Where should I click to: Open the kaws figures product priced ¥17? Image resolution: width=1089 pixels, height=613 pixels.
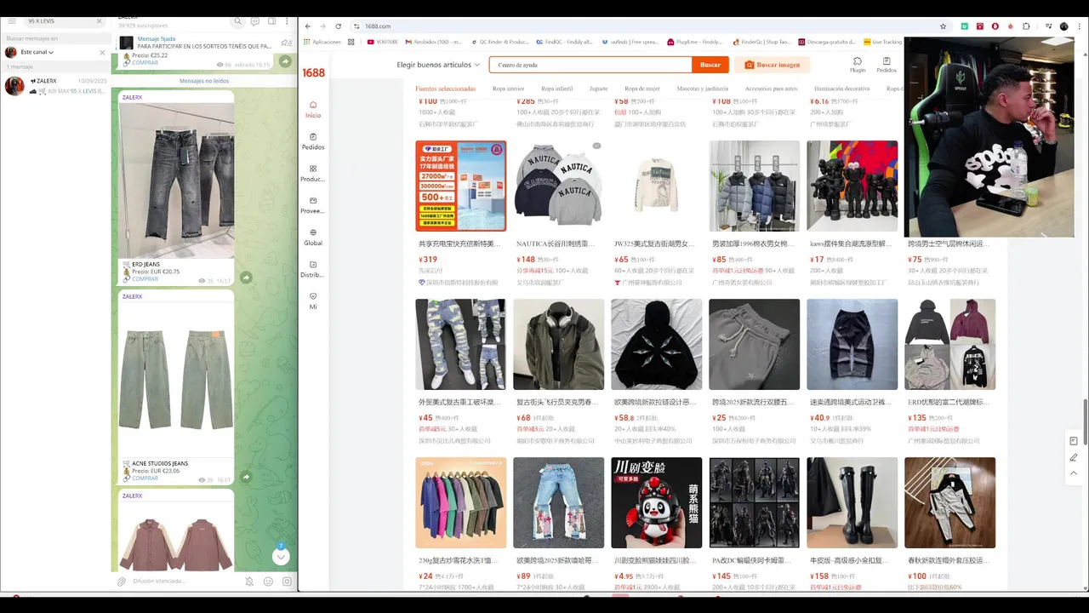click(852, 186)
